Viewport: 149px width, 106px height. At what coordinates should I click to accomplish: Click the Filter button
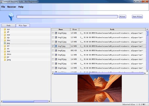tap(122, 17)
